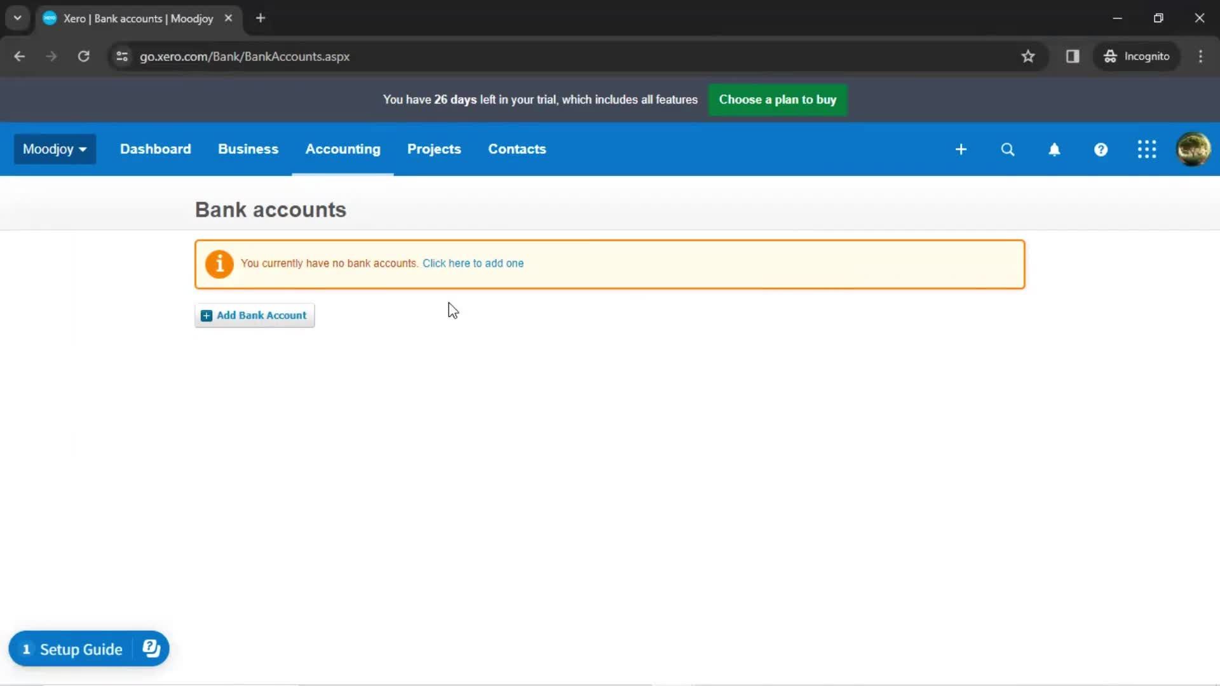Open the Business menu
Viewport: 1220px width, 686px height.
tap(248, 149)
